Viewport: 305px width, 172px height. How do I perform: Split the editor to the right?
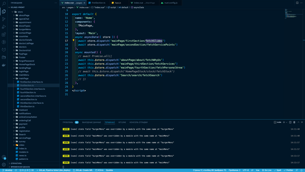(x=297, y=3)
